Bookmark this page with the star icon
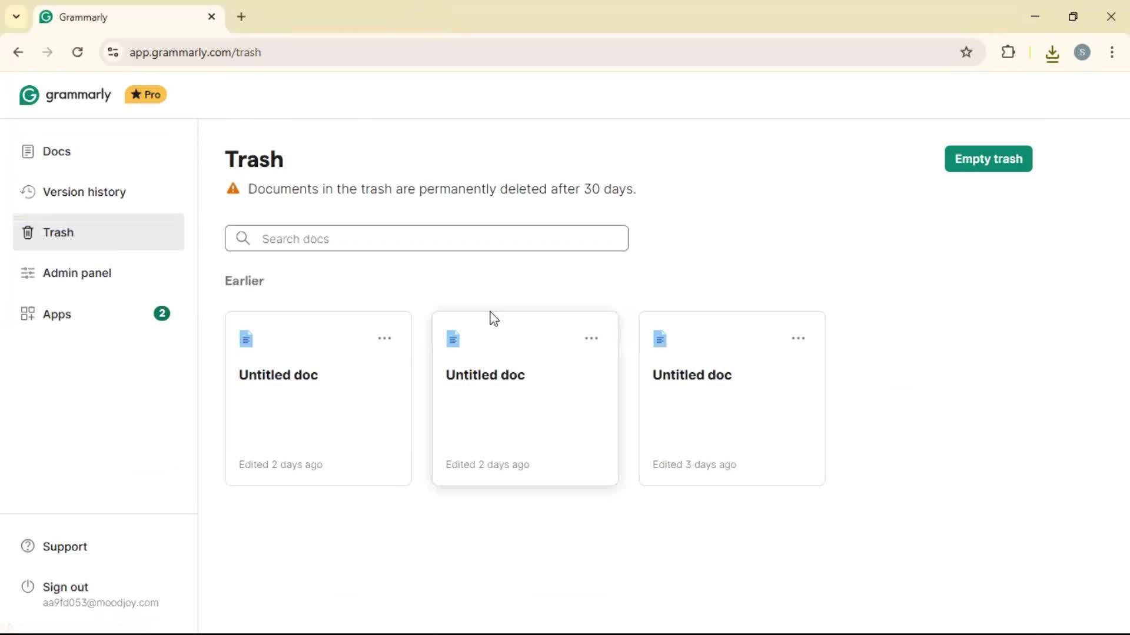The width and height of the screenshot is (1130, 635). (966, 52)
